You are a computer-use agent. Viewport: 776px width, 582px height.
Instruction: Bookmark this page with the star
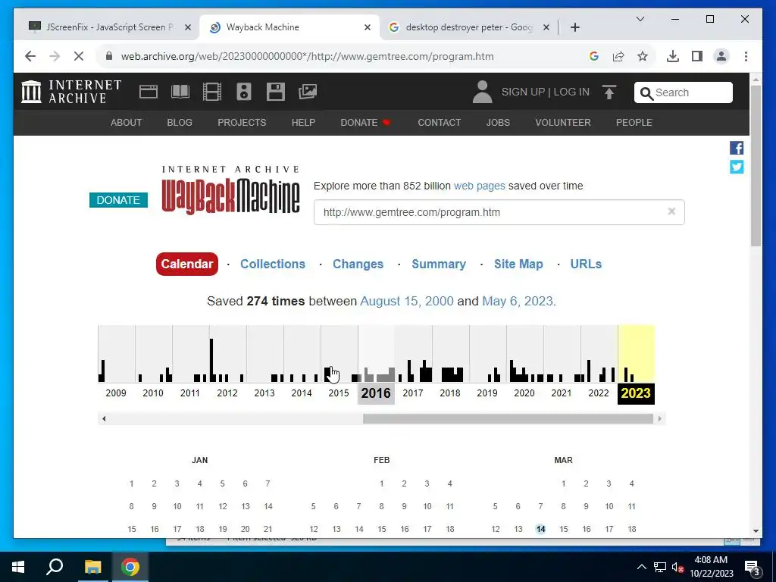pyautogui.click(x=643, y=56)
